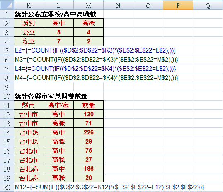This screenshot has width=223, height=192.
Task: Click 台中市 in row 12
Action: tap(29, 114)
